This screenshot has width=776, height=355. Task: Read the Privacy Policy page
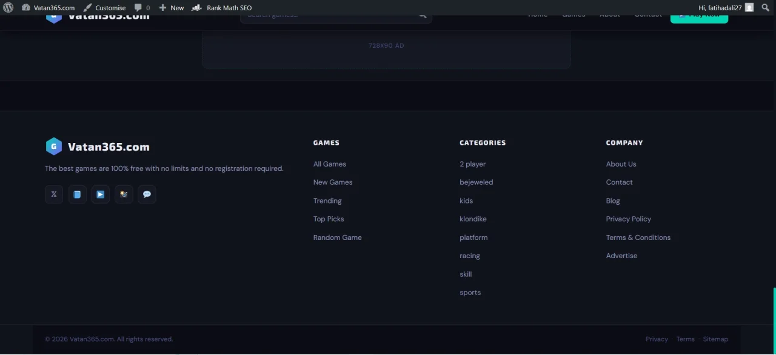(x=629, y=219)
